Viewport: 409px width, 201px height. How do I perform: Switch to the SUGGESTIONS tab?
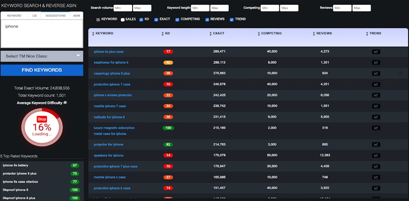point(55,16)
